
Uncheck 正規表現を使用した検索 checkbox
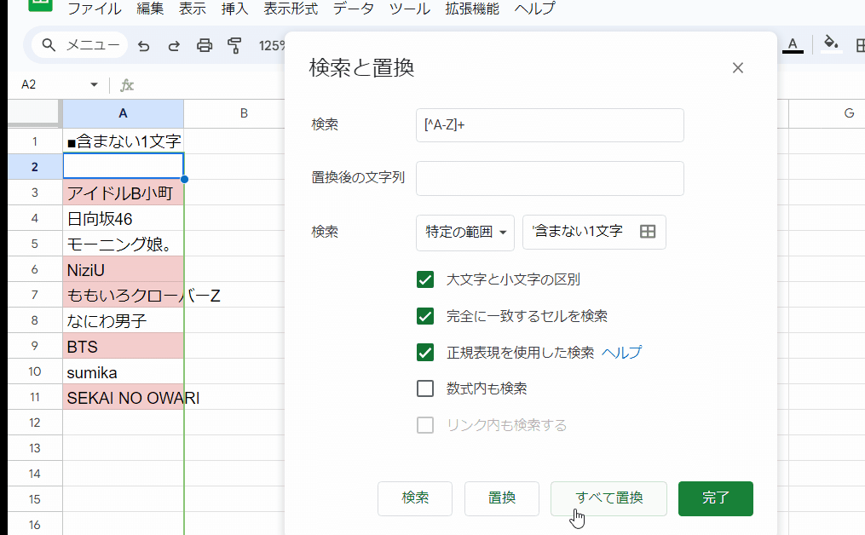(x=425, y=353)
